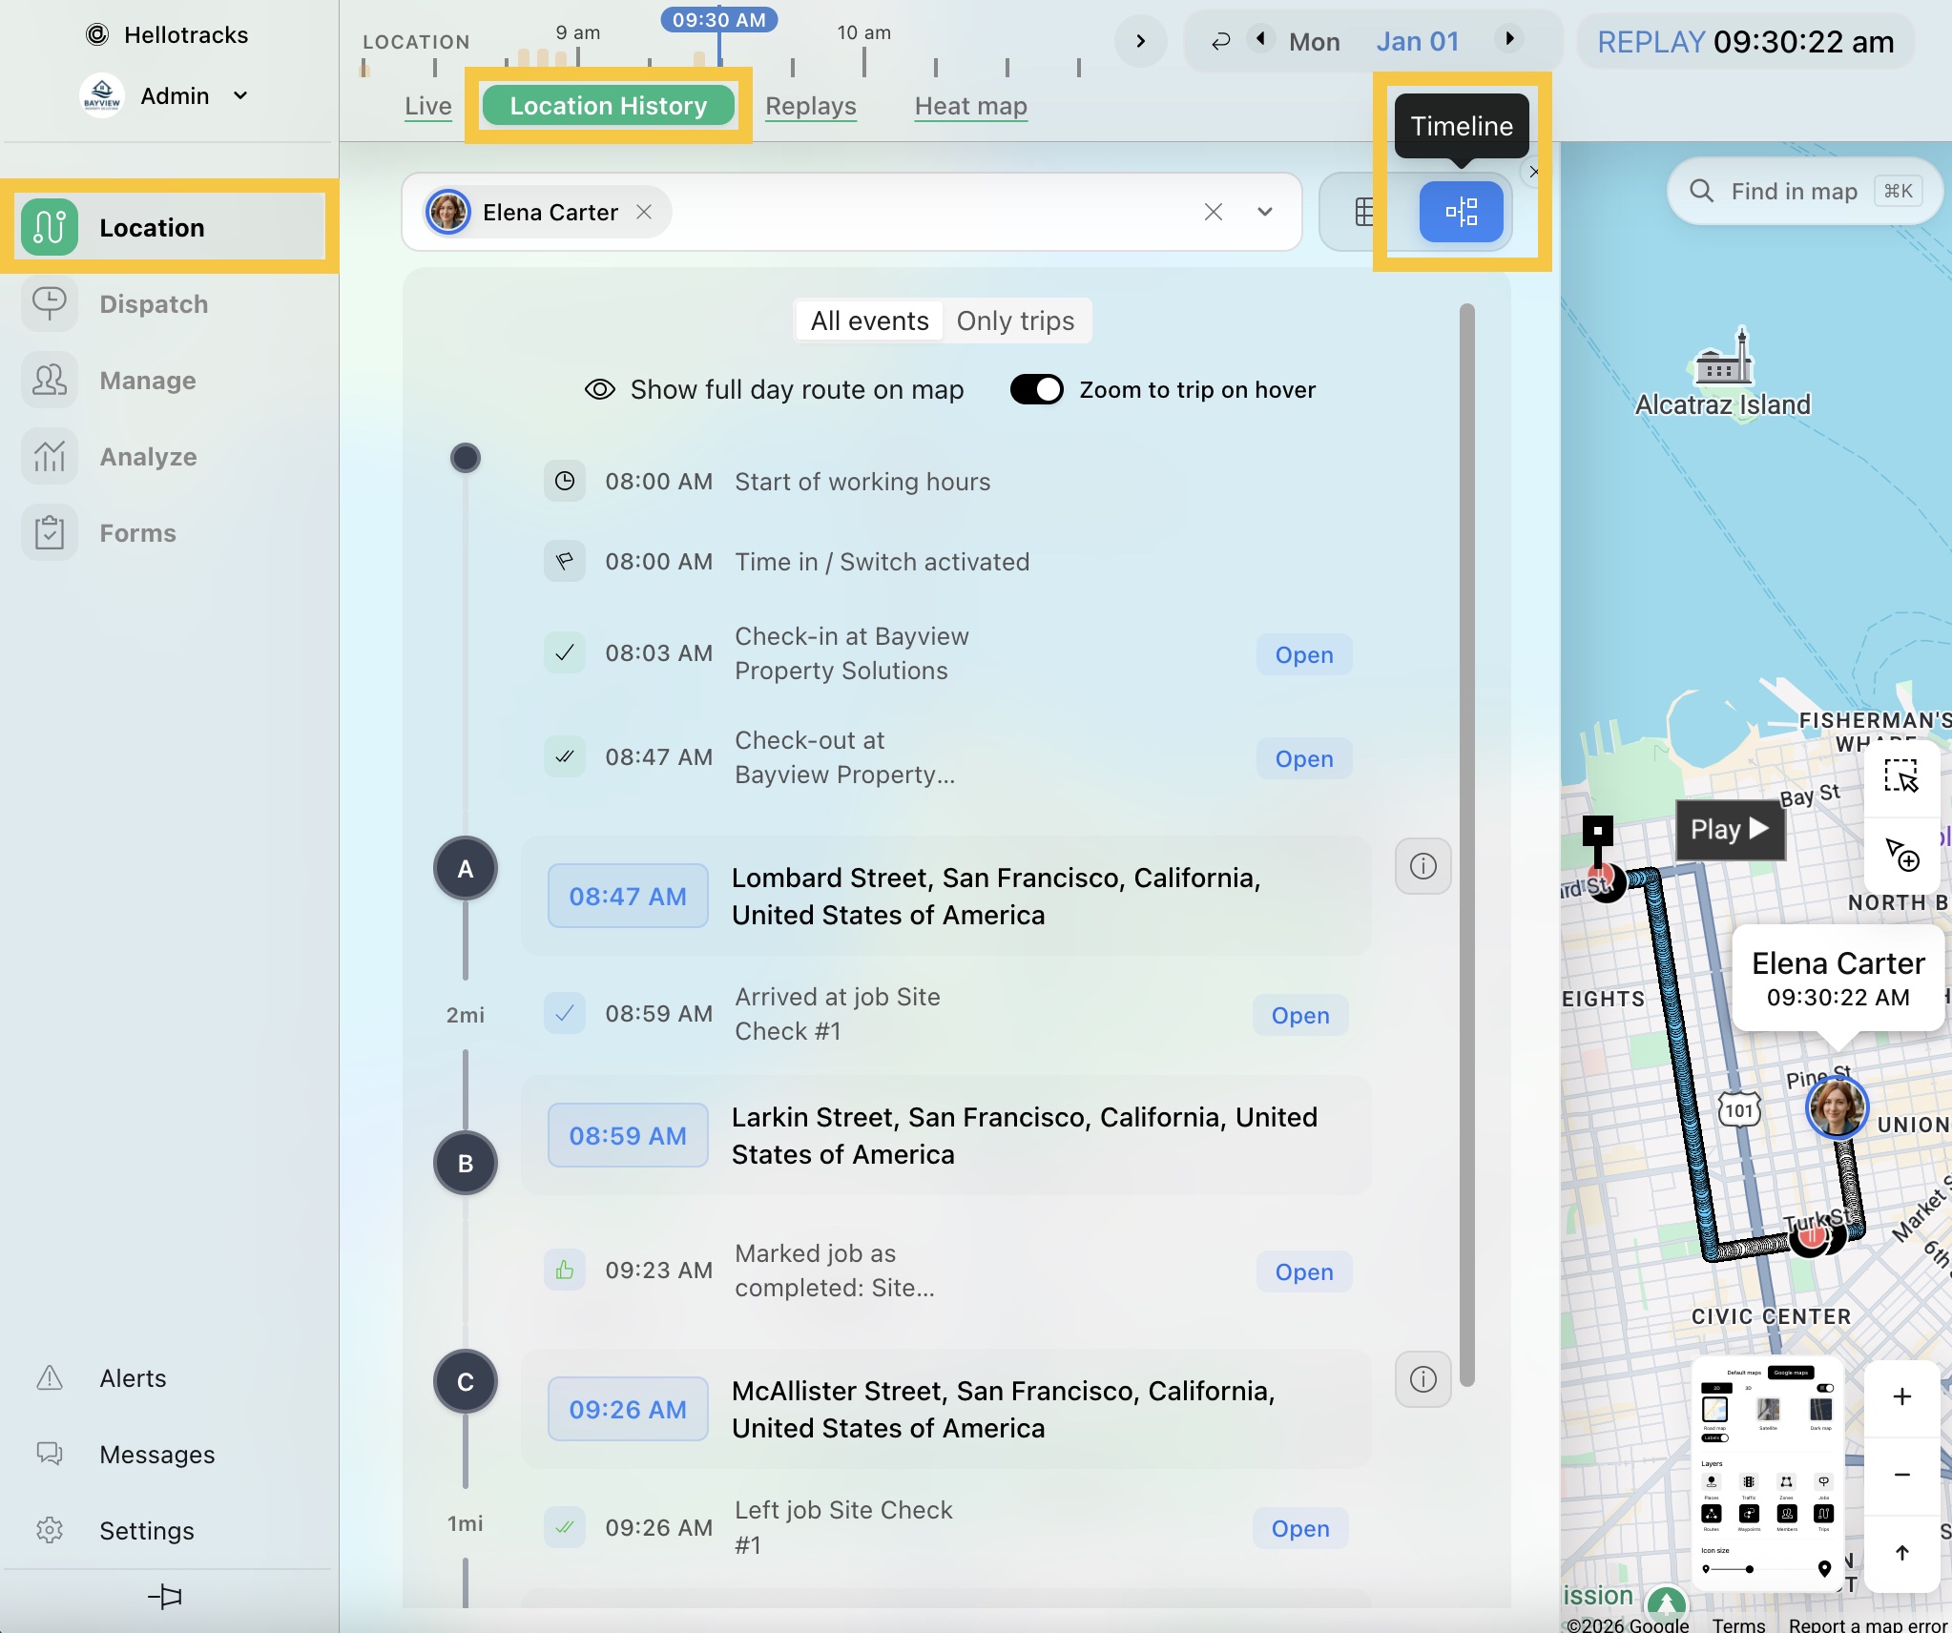Switch to the Location History tab
The image size is (1952, 1633).
coord(609,106)
